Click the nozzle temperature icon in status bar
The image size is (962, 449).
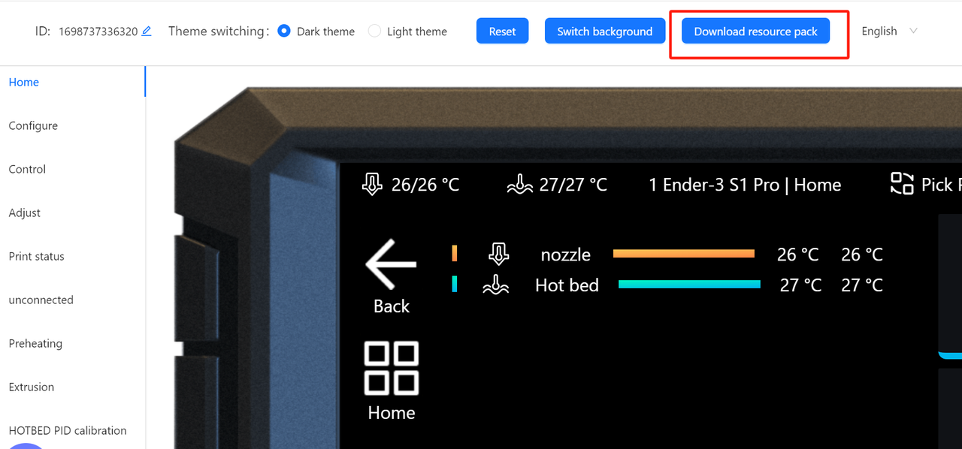pyautogui.click(x=372, y=184)
